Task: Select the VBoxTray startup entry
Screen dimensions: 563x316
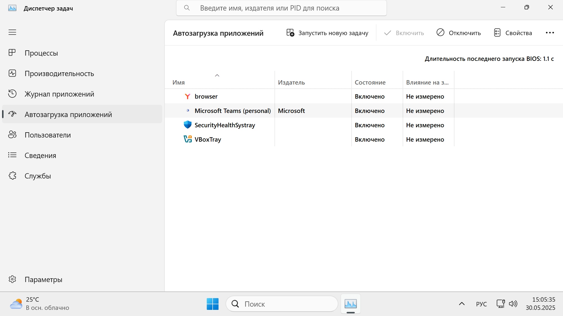Action: (x=208, y=140)
